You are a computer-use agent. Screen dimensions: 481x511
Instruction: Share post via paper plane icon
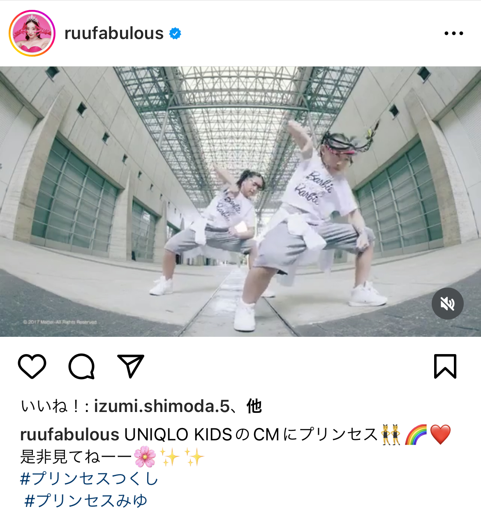coord(131,366)
